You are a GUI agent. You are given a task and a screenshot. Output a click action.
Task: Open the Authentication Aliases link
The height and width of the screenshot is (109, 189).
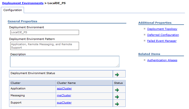(162, 60)
